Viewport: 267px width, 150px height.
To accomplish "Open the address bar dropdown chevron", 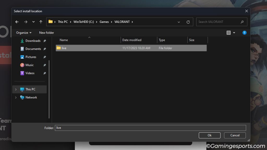I will [x=179, y=22].
